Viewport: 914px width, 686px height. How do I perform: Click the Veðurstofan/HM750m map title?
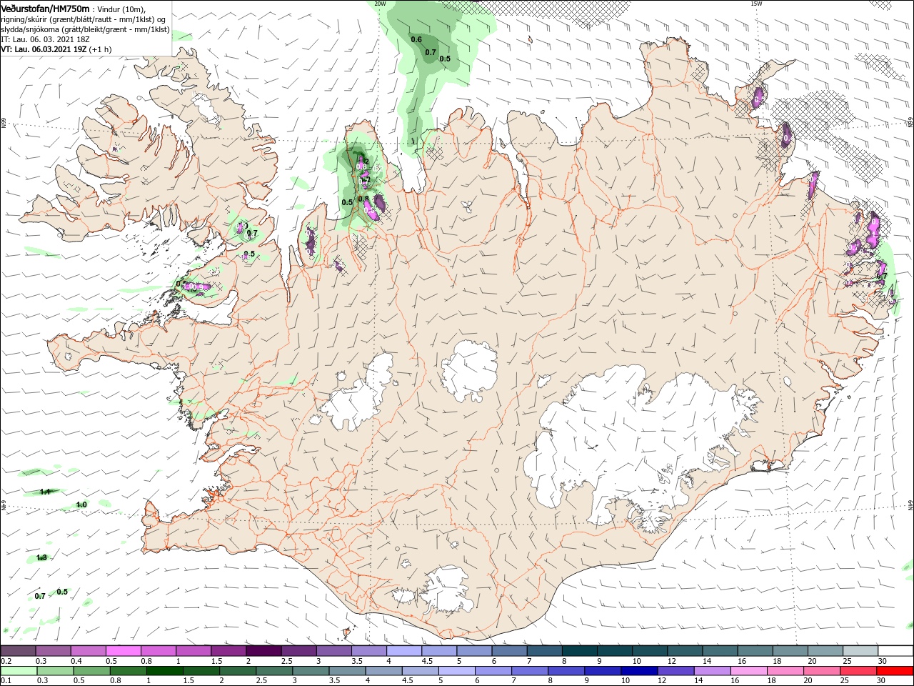[45, 8]
